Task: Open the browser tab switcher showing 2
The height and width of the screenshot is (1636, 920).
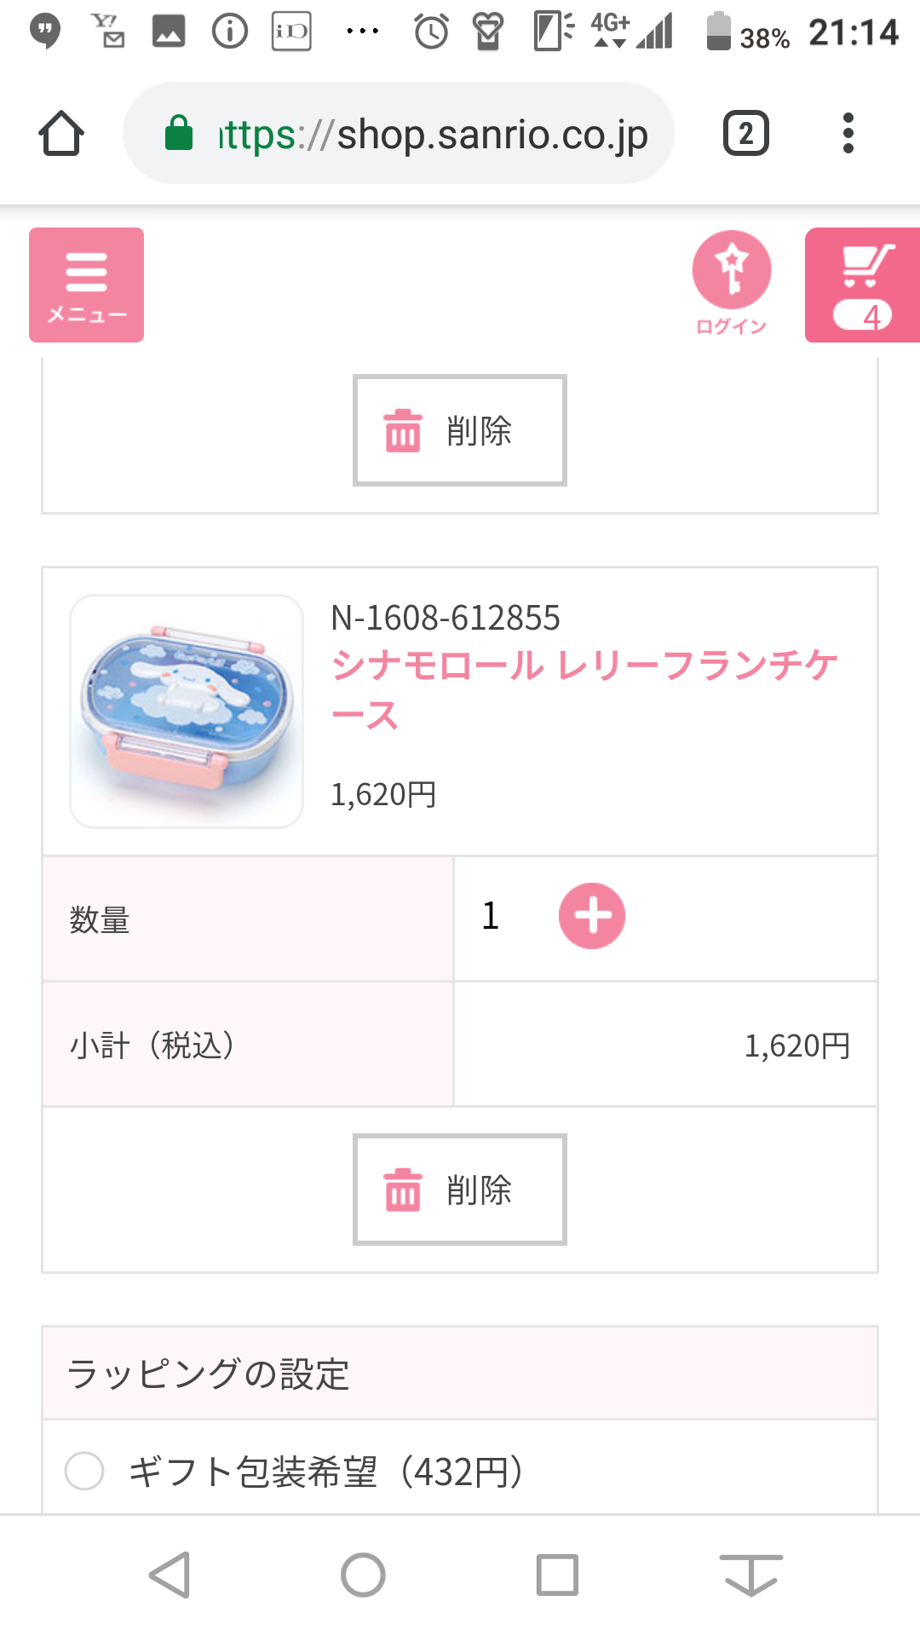Action: point(745,134)
